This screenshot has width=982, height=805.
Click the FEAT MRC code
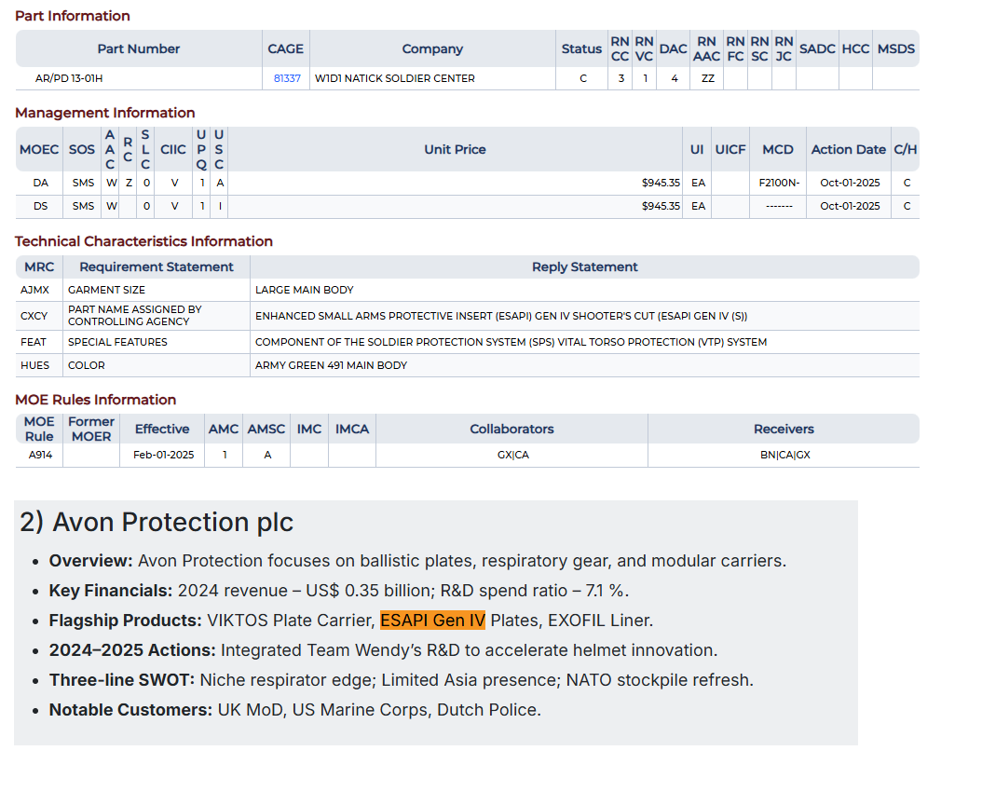pyautogui.click(x=34, y=342)
